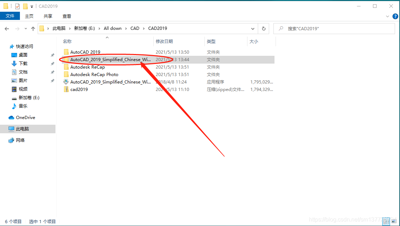Image resolution: width=400 pixels, height=226 pixels.
Task: Open 文档 in quick access
Action: (x=23, y=72)
